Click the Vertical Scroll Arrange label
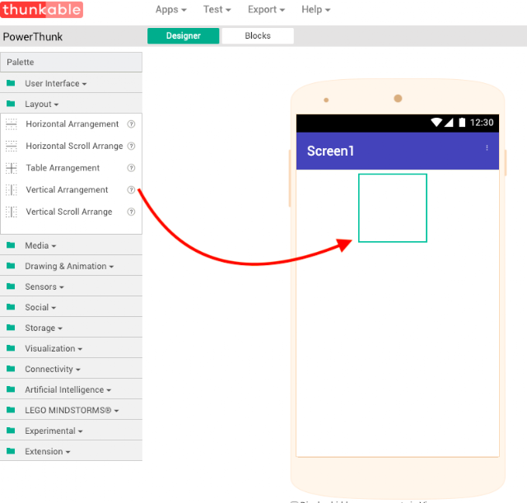The height and width of the screenshot is (503, 527). [x=69, y=212]
